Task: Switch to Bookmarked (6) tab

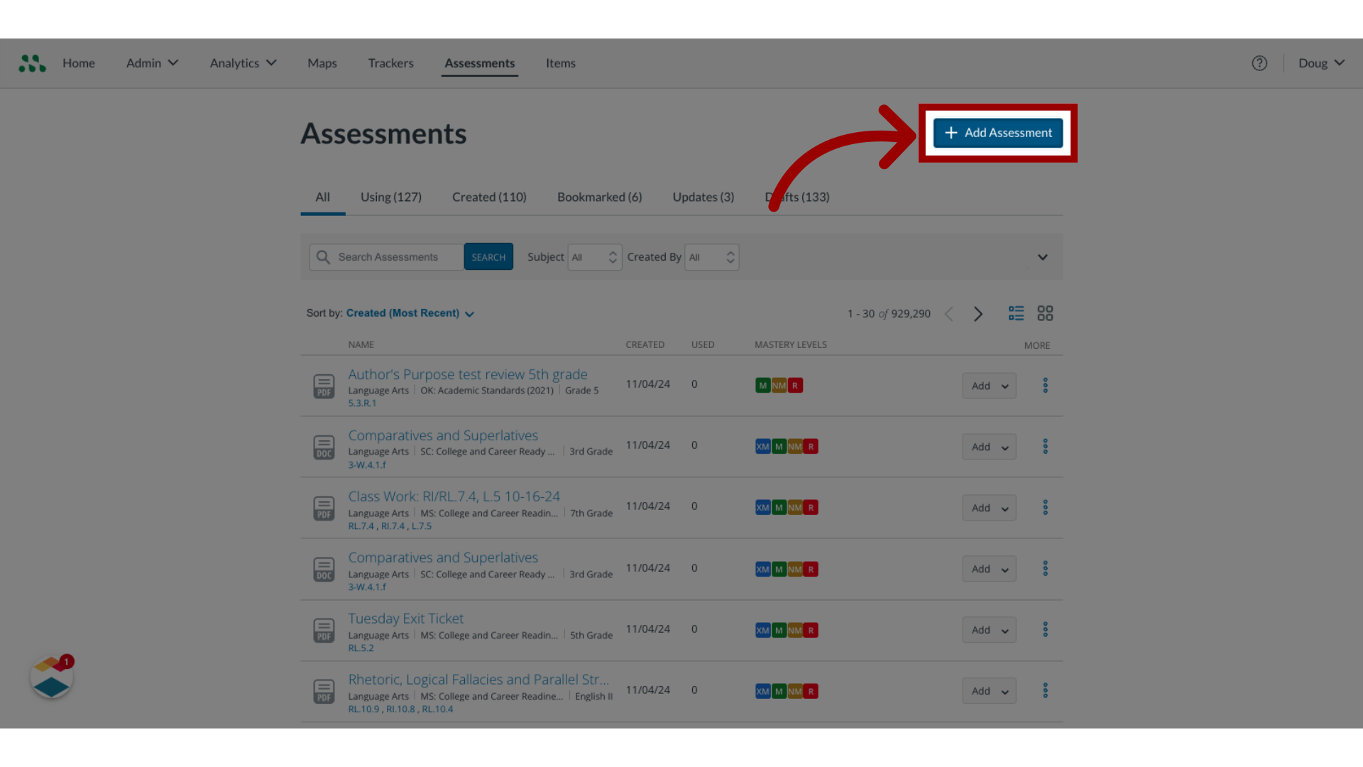Action: click(599, 197)
